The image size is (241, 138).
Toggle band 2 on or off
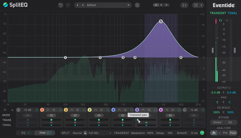coord(66,110)
